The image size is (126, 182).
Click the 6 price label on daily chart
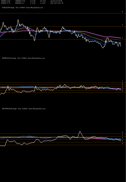[122, 12]
